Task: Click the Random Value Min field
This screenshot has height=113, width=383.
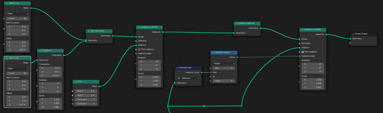Action: (x=224, y=68)
